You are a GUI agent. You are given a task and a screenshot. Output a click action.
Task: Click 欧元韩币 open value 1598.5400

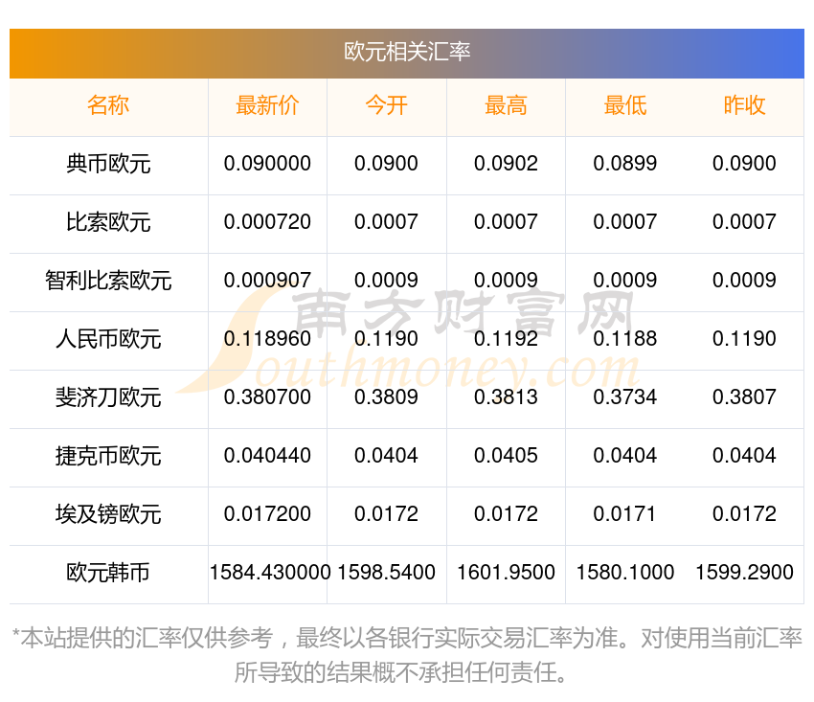pos(386,572)
